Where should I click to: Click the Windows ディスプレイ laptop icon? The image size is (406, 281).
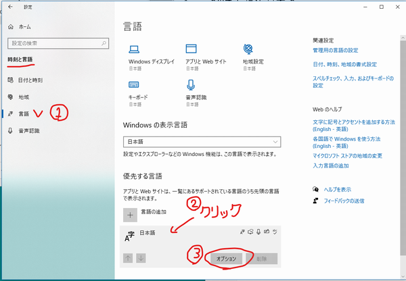tap(134, 49)
